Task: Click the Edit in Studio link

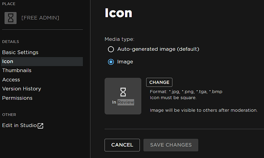Action: (x=20, y=126)
